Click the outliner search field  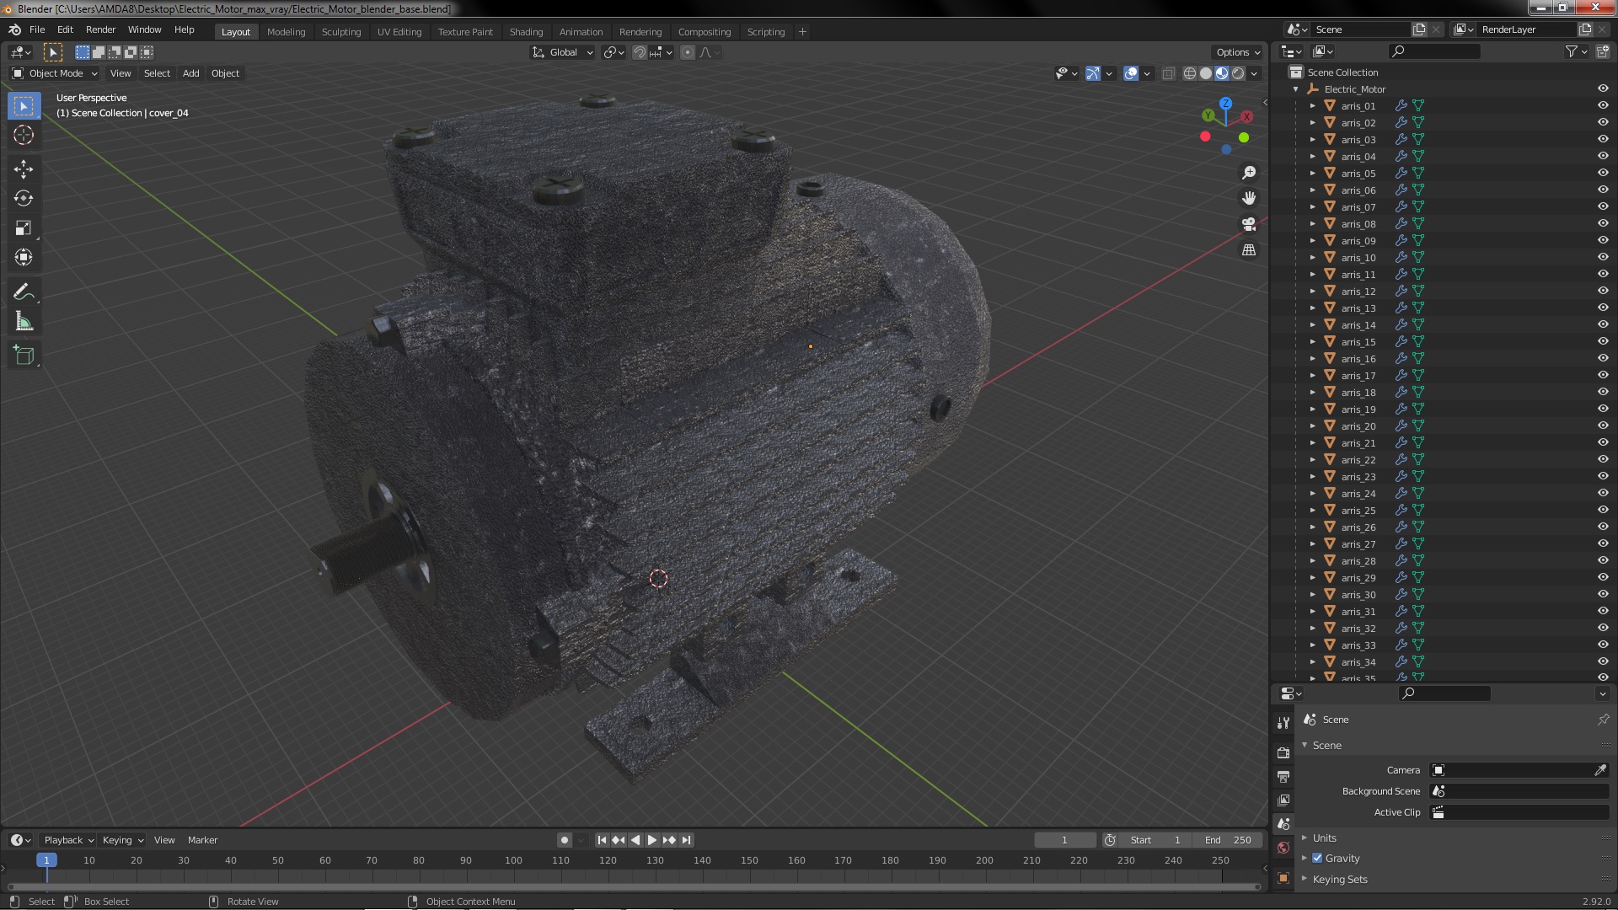pyautogui.click(x=1433, y=51)
